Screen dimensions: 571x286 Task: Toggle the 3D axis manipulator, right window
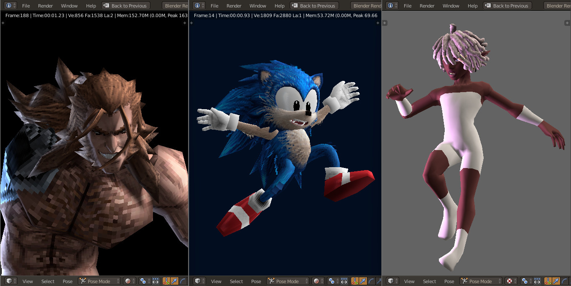point(548,281)
